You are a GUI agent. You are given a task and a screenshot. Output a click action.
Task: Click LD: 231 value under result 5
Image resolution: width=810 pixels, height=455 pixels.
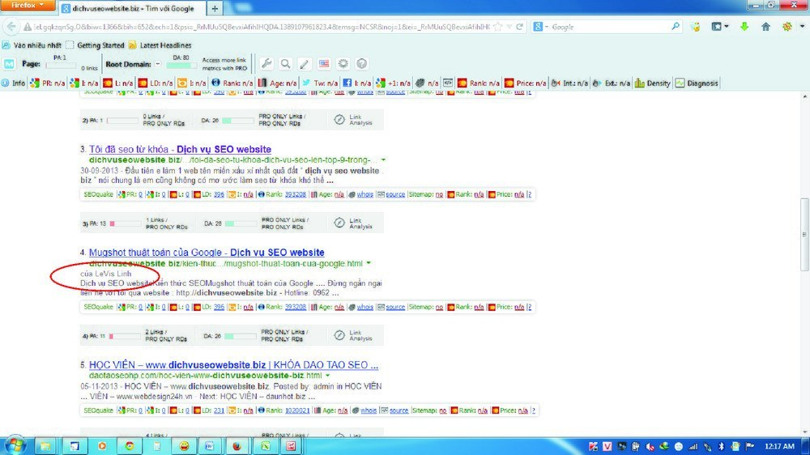click(219, 410)
